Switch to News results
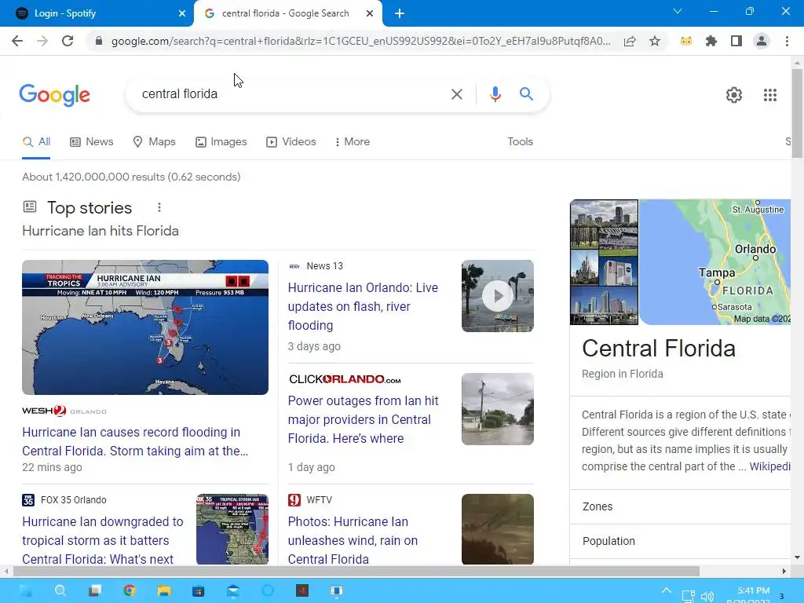This screenshot has height=603, width=804. (x=91, y=142)
